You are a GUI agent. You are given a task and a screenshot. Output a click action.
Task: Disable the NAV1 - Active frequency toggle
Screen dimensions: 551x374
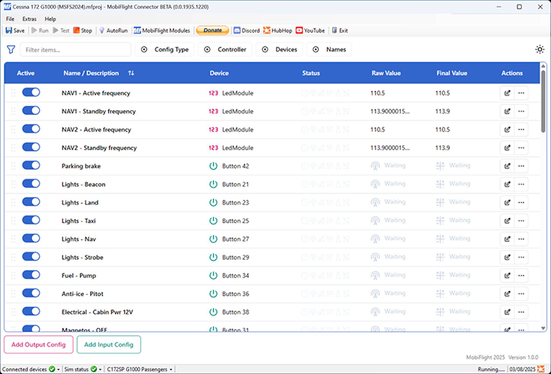(31, 92)
